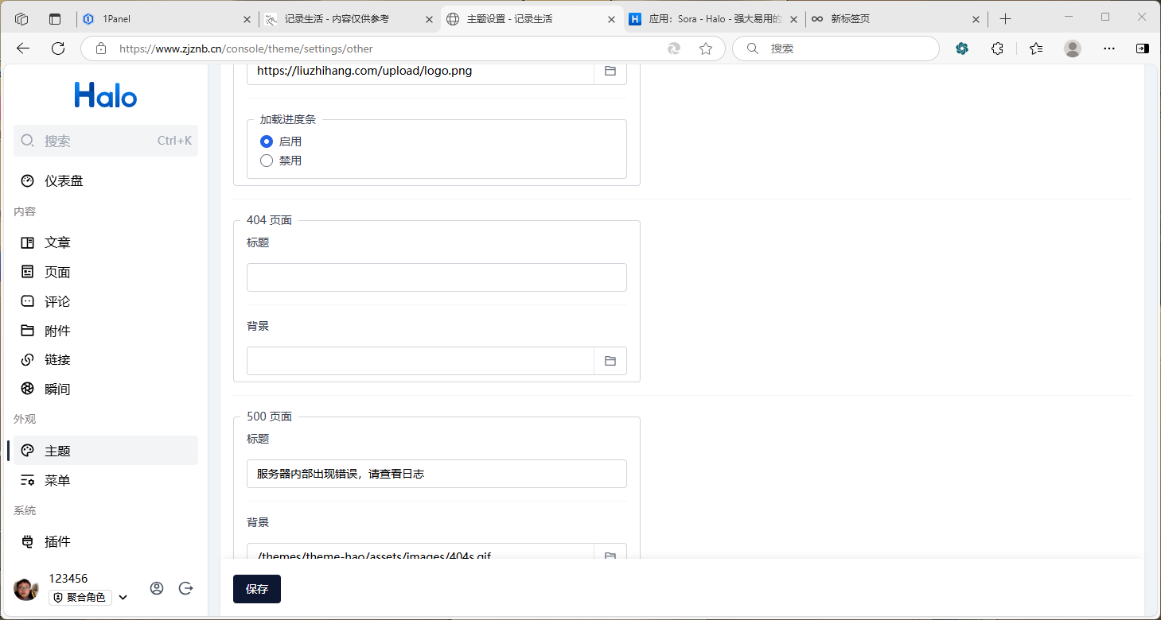Expand the 聚合角色 role dropdown
This screenshot has width=1161, height=620.
[123, 598]
